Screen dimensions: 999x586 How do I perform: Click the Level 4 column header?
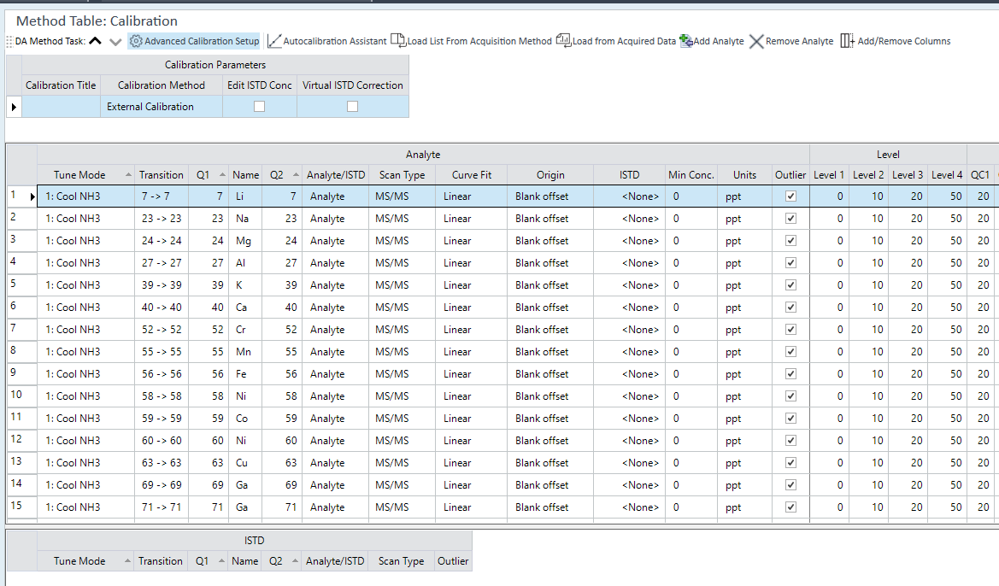[947, 174]
